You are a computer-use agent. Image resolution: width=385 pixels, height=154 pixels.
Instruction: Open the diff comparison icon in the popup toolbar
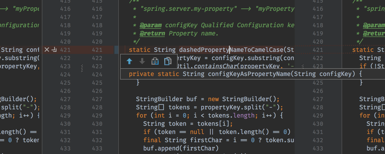(x=155, y=61)
